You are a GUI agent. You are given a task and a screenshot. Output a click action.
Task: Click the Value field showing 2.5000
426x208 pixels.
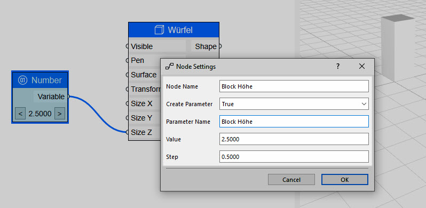click(294, 139)
